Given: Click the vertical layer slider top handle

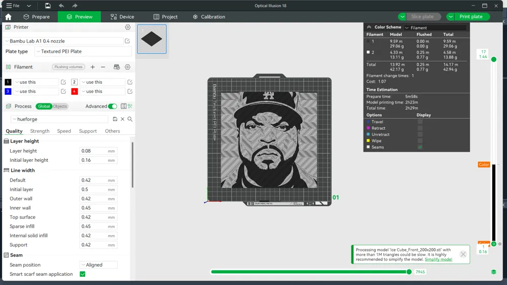Looking at the screenshot, I should point(494,59).
